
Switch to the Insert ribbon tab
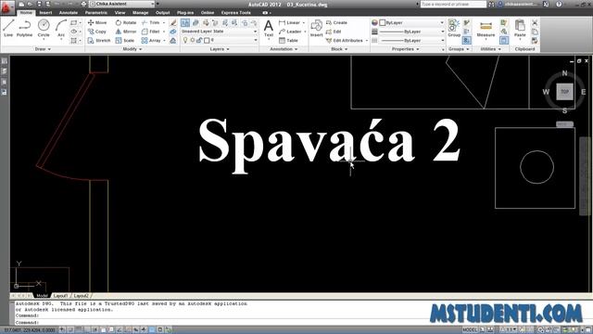pyautogui.click(x=45, y=12)
